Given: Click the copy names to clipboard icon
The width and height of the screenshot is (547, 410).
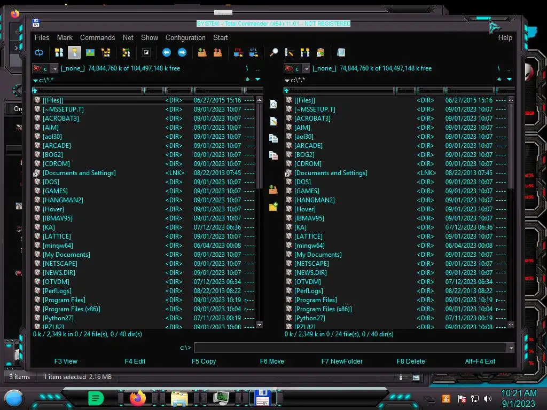Looking at the screenshot, I should point(321,53).
